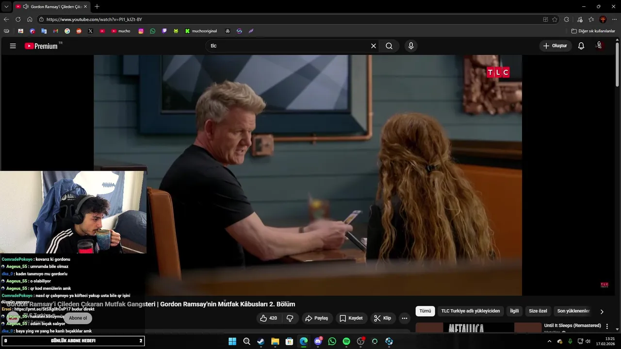Click the video title text

click(x=150, y=304)
